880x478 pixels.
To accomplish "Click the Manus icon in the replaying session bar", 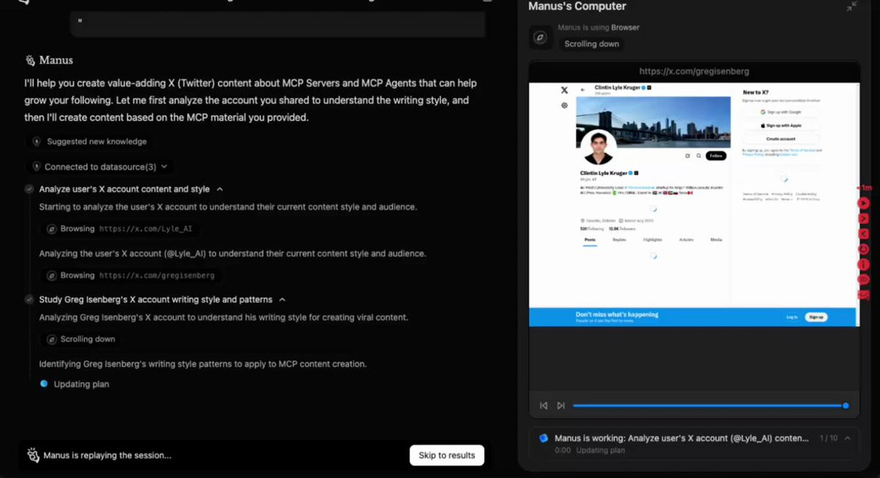I will pos(33,455).
